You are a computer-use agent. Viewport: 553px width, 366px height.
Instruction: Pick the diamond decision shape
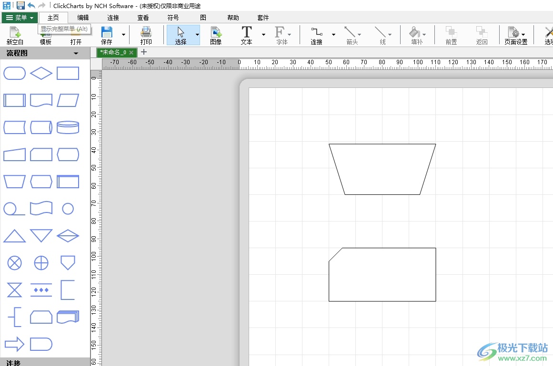[x=41, y=74]
